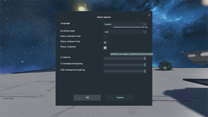
Task: Open the Building mode dropdown
Action: (125, 32)
